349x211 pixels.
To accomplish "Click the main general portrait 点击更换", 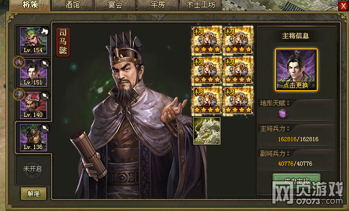I will [296, 70].
